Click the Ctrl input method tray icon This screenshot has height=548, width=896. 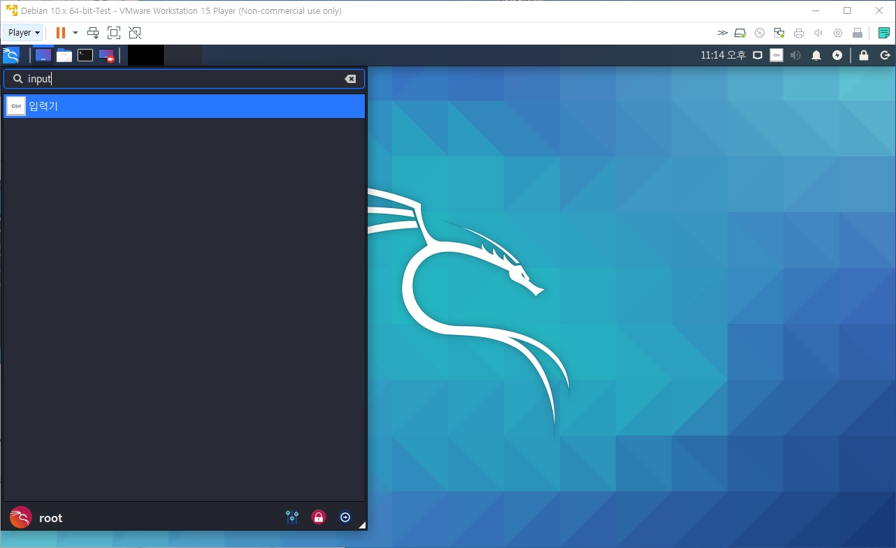click(x=776, y=55)
